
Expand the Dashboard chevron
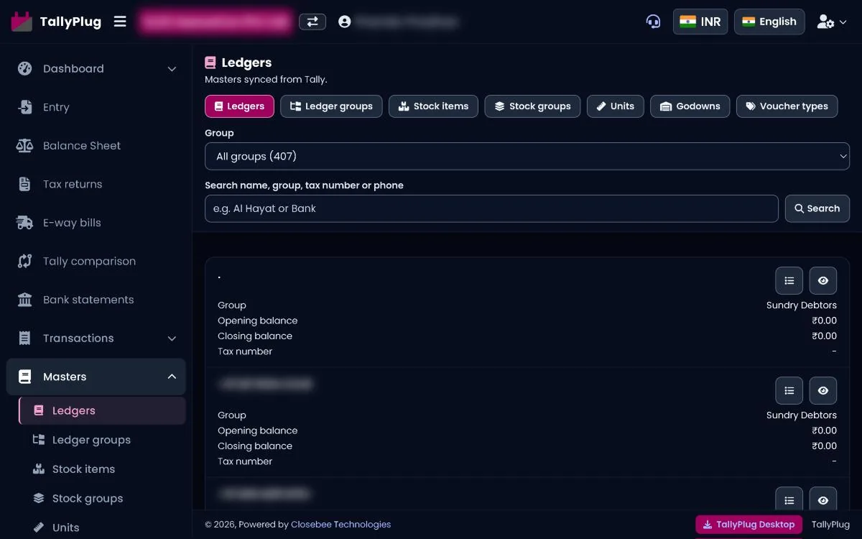(172, 69)
